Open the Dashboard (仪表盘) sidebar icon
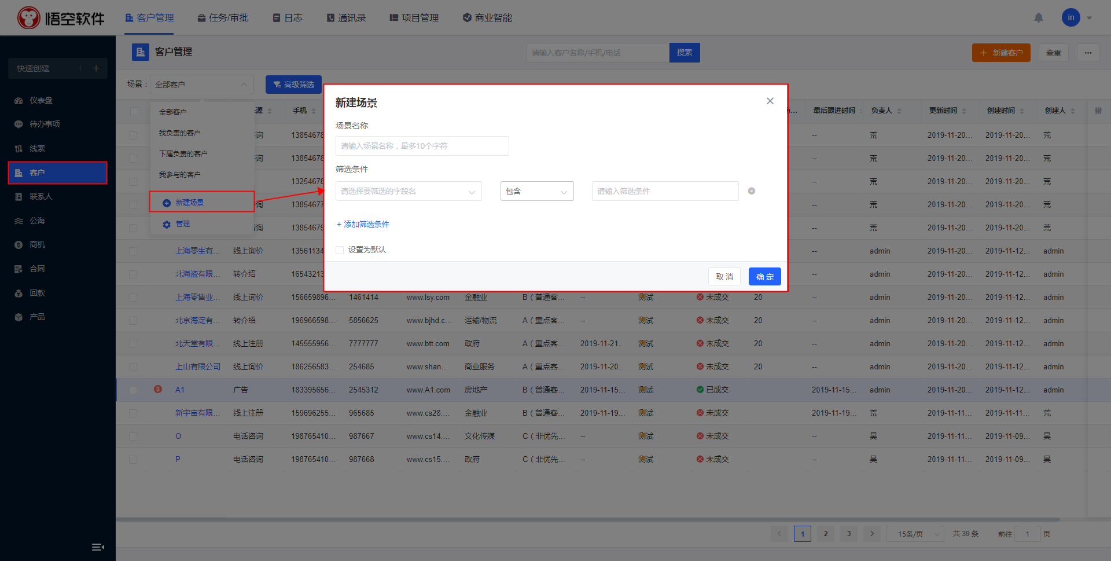 19,101
